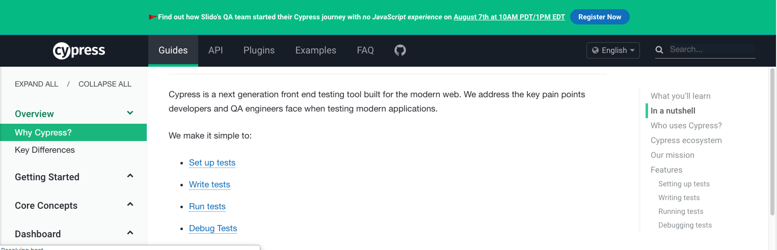Click the search magnifier icon

click(x=659, y=50)
